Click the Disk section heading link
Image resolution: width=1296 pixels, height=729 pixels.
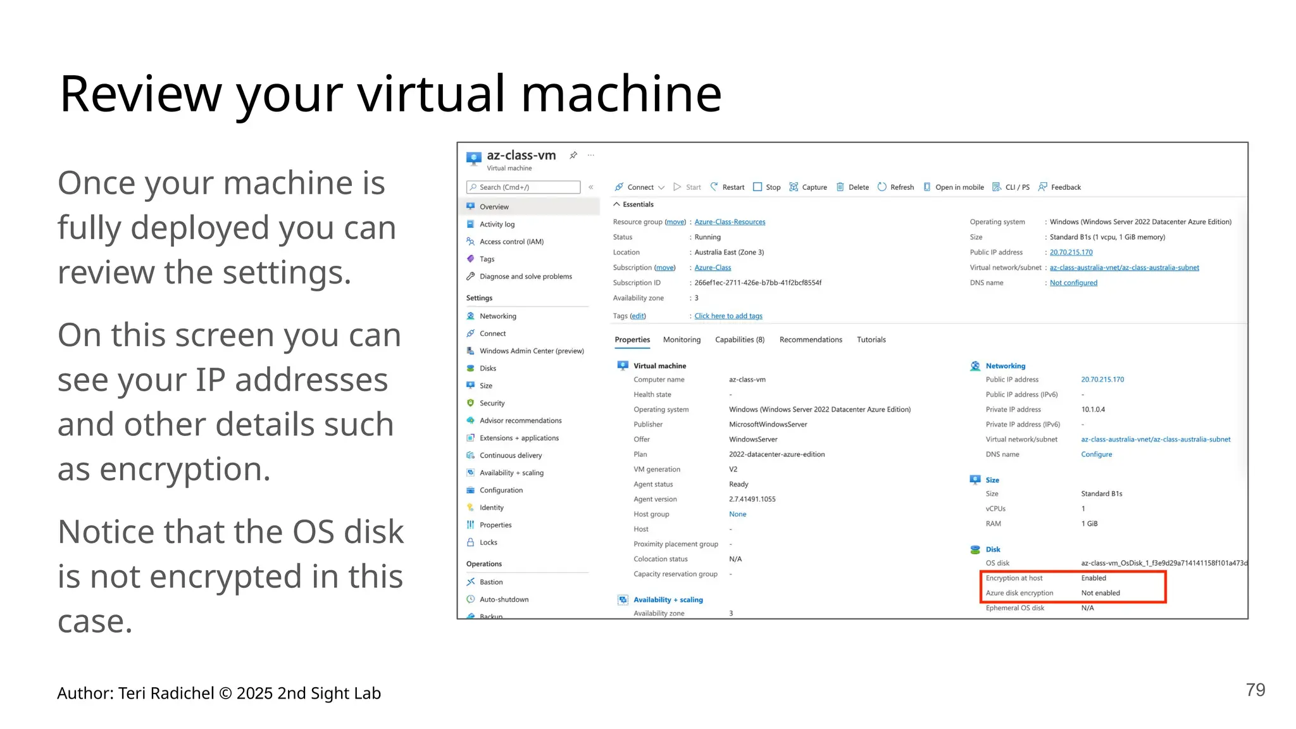point(993,549)
